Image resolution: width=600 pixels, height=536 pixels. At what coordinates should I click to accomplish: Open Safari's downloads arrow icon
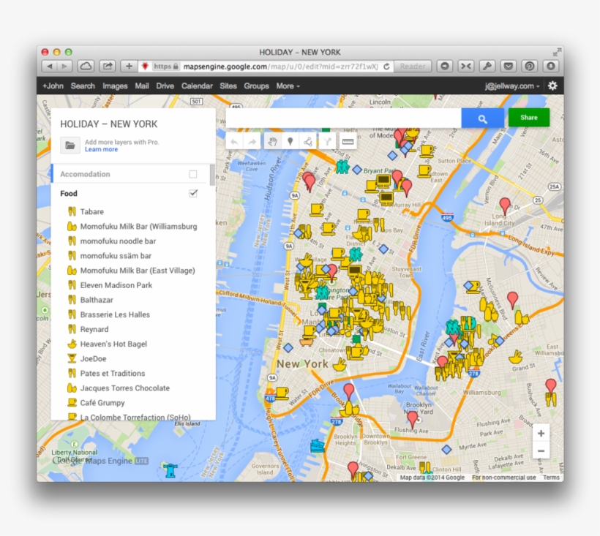(551, 66)
